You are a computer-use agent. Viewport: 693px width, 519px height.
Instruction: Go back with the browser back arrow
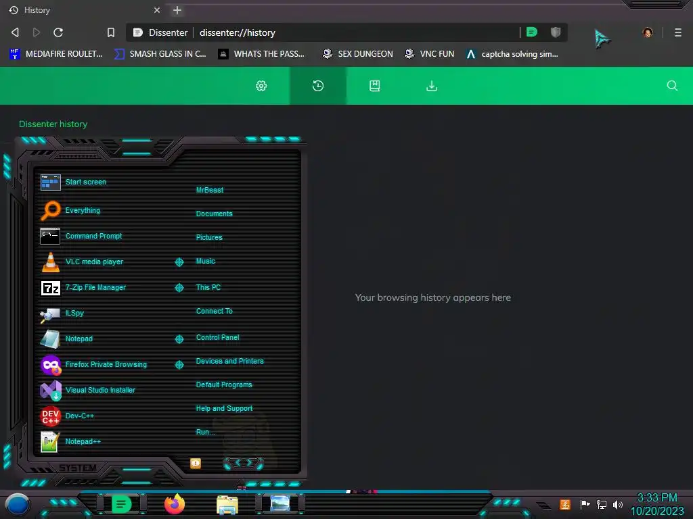pos(15,32)
